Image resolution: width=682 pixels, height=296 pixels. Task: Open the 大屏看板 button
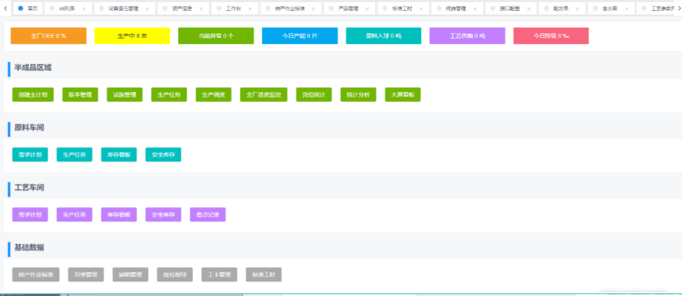tap(403, 95)
